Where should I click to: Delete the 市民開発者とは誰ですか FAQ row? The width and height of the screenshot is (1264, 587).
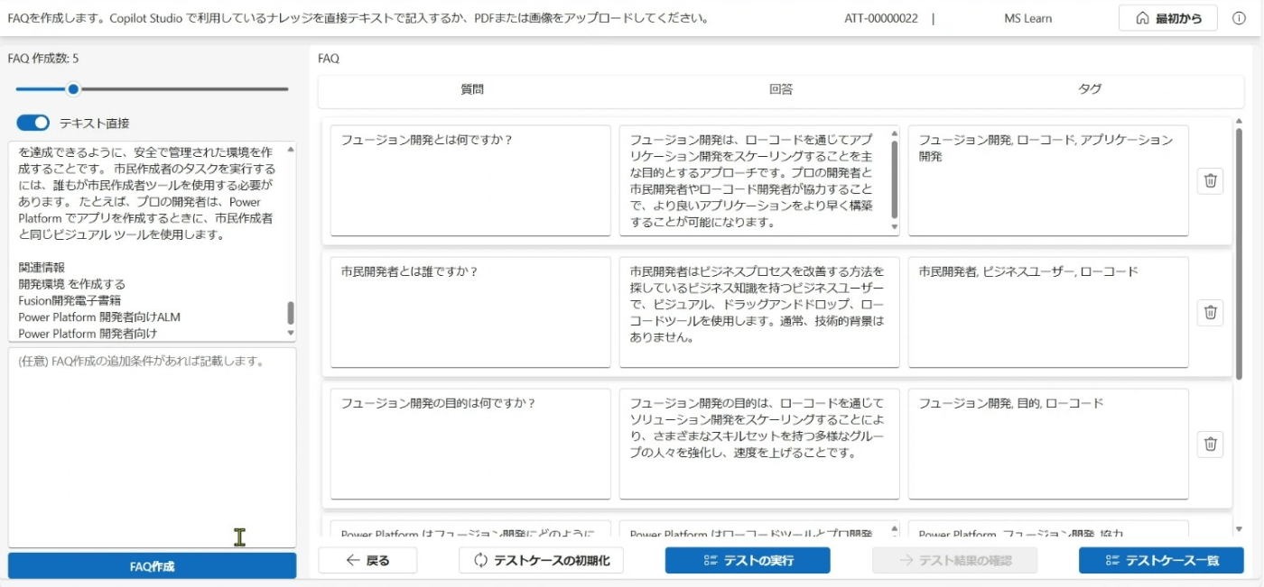[1211, 312]
